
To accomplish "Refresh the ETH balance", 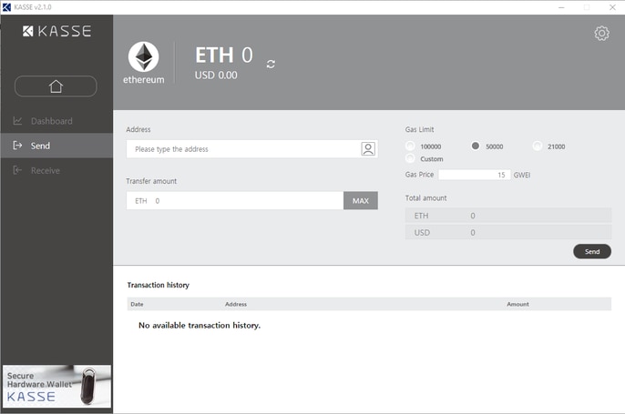I will coord(271,64).
